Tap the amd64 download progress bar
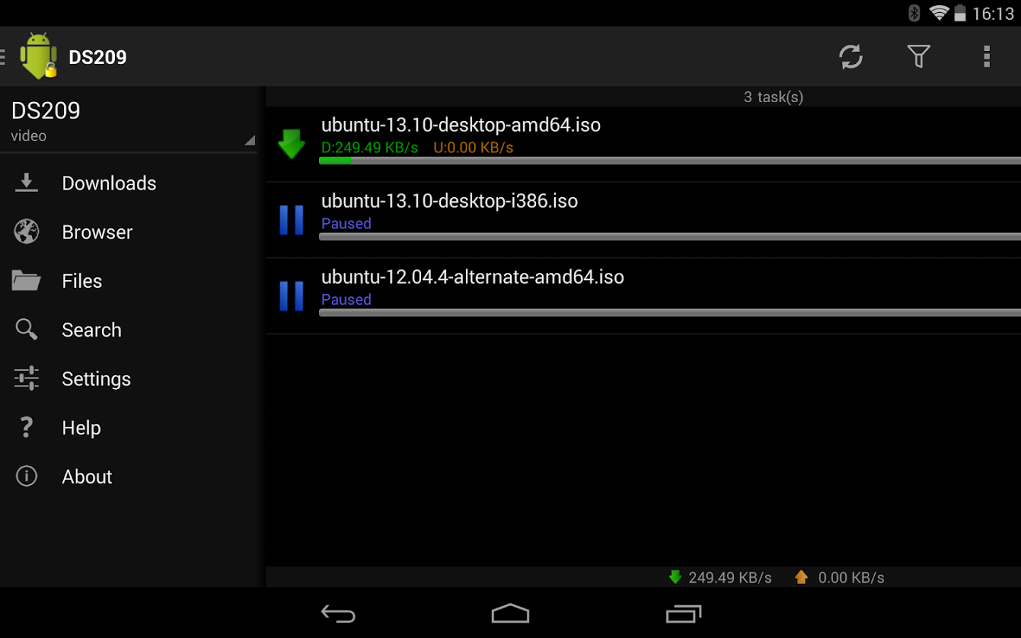This screenshot has width=1021, height=638. tap(670, 161)
